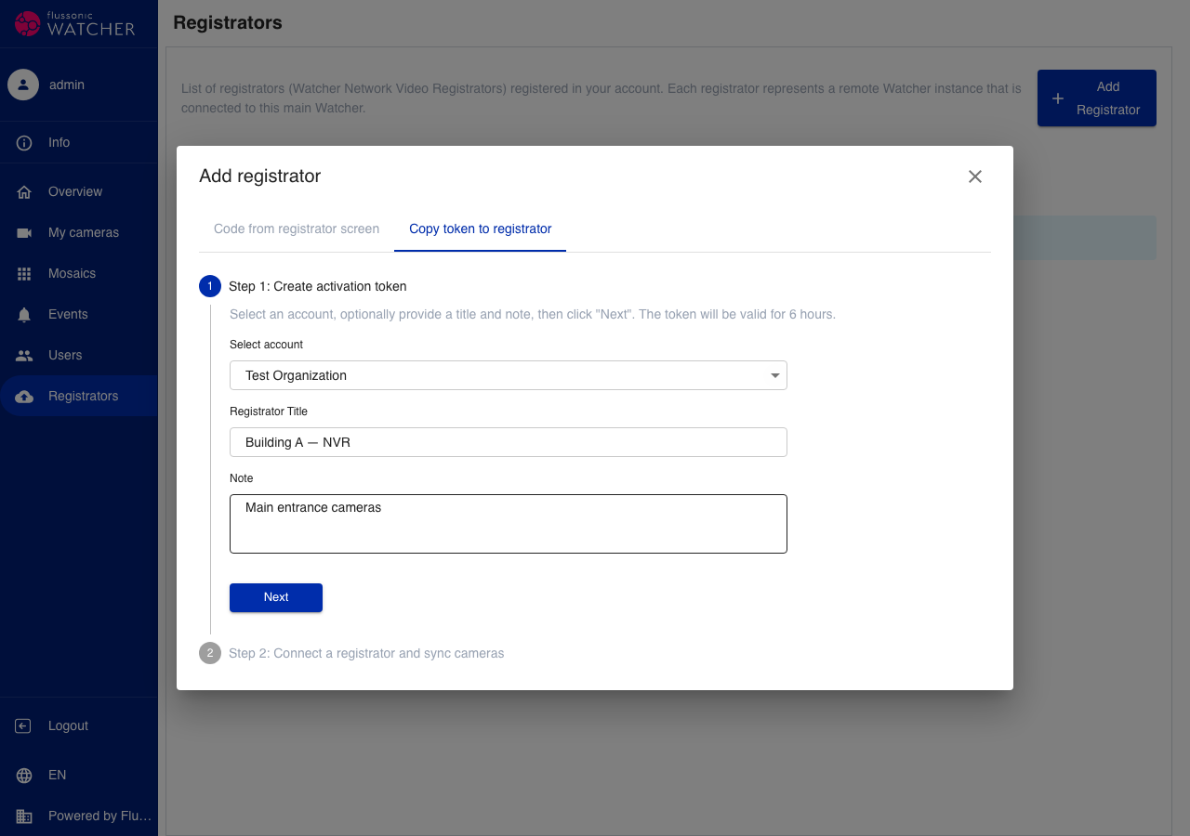Open Mosaics page
The width and height of the screenshot is (1190, 836).
[x=79, y=274]
